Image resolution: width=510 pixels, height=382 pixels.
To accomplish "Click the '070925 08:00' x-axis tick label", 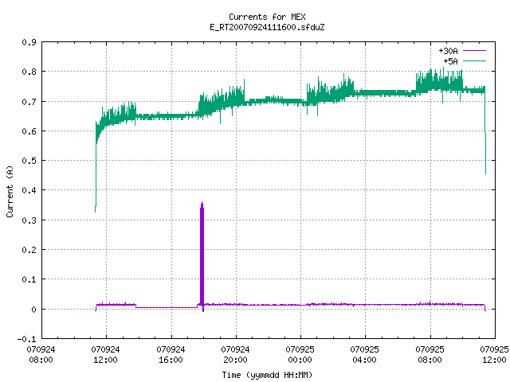I will (430, 355).
